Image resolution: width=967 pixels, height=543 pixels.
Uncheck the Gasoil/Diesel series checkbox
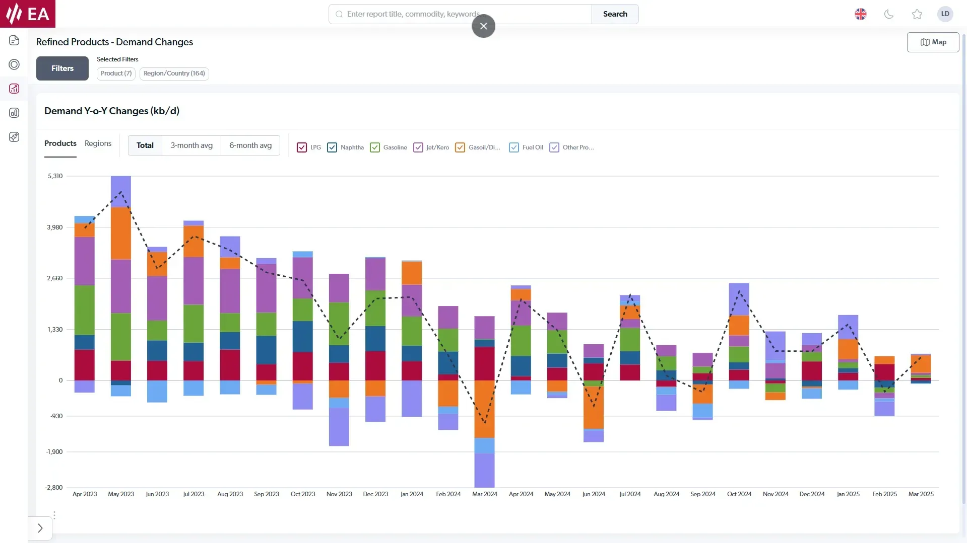tap(460, 147)
